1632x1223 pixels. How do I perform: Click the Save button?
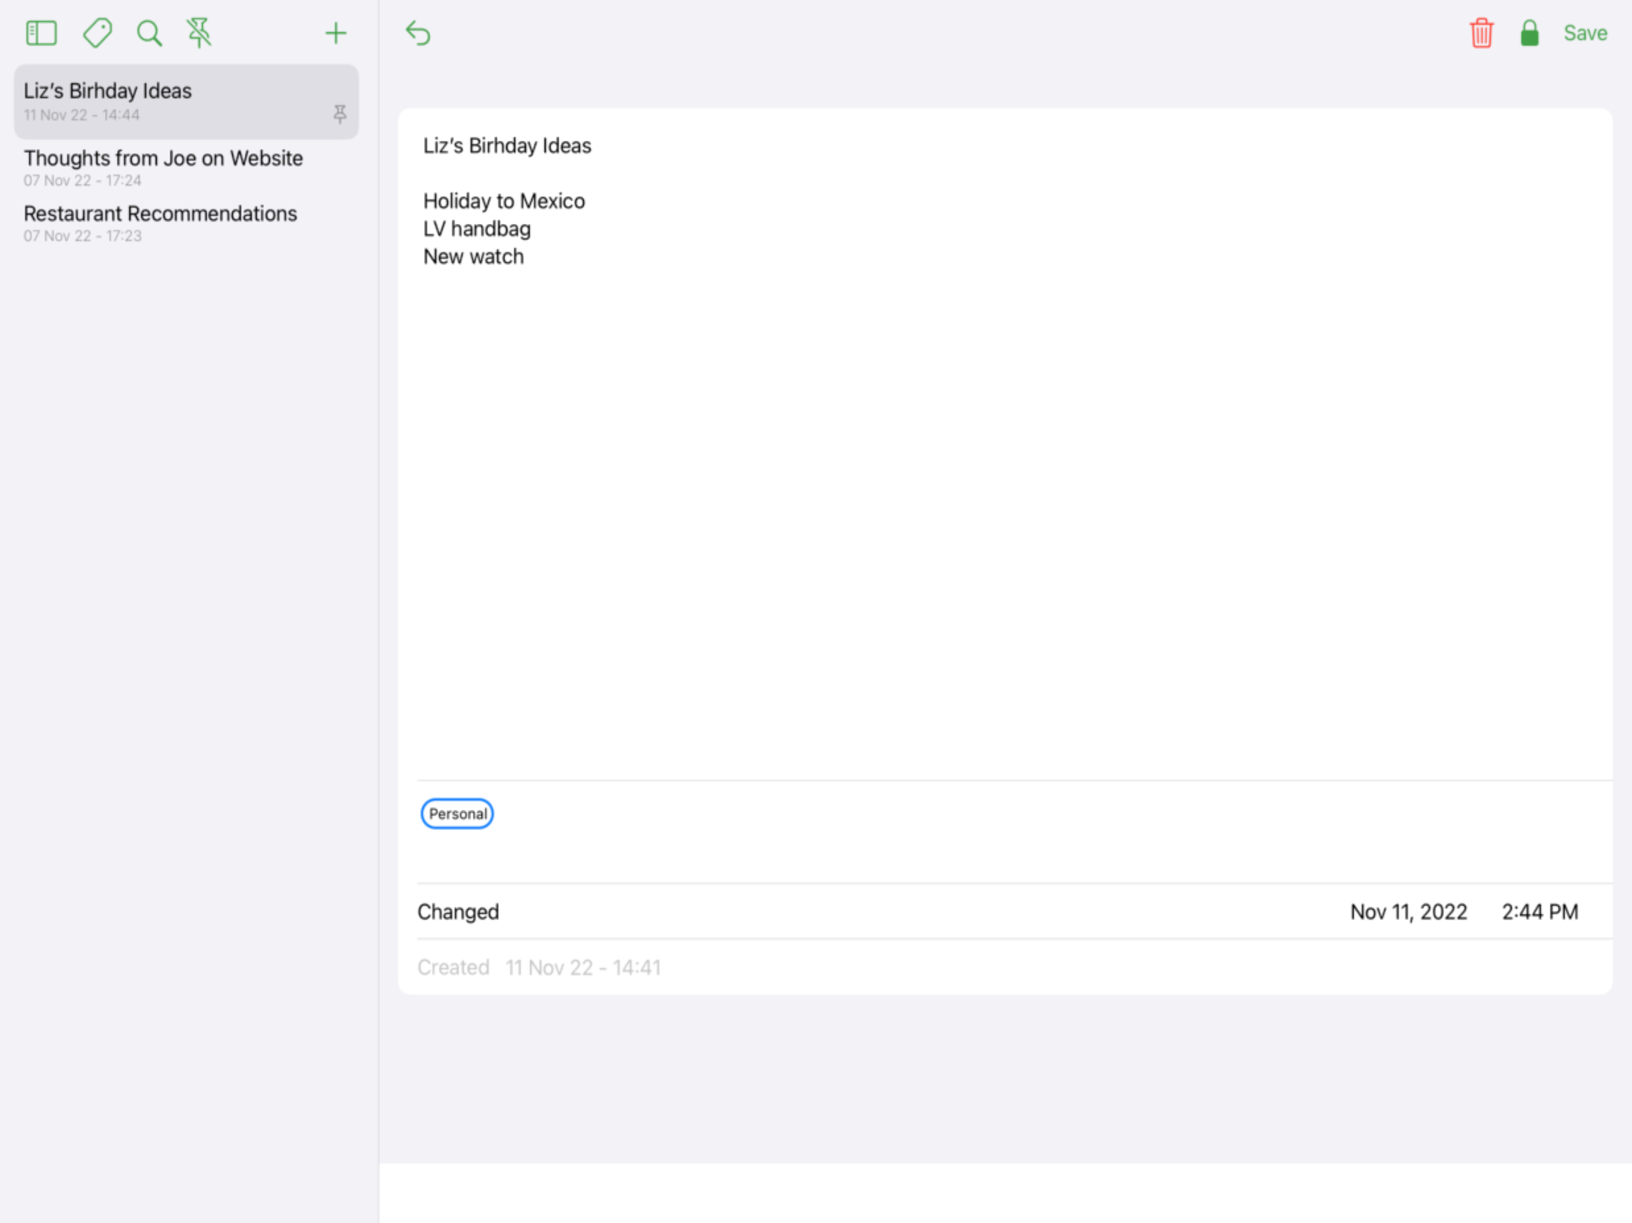click(x=1585, y=33)
